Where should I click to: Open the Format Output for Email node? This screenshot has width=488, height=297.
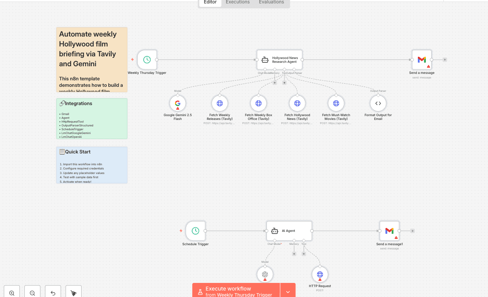(x=378, y=103)
